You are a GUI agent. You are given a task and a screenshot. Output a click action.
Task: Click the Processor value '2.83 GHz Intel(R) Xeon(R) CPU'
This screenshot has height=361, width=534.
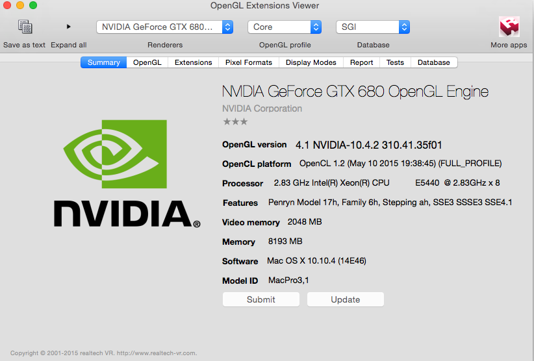(x=331, y=183)
